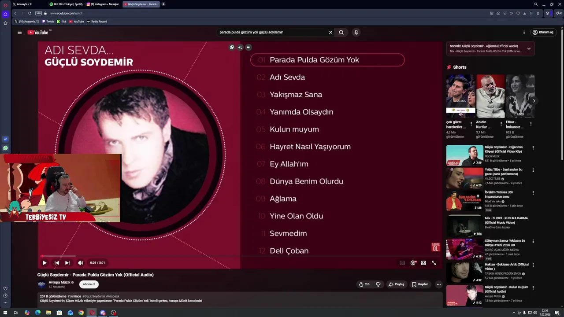Open options for Ciğerimin Köşesi video

pyautogui.click(x=533, y=148)
